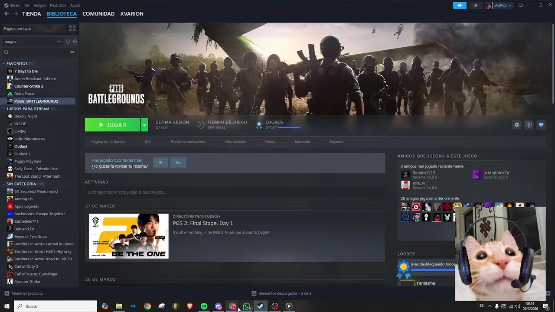Sort library by recent activity clock icon
The width and height of the screenshot is (555, 312).
tap(68, 42)
